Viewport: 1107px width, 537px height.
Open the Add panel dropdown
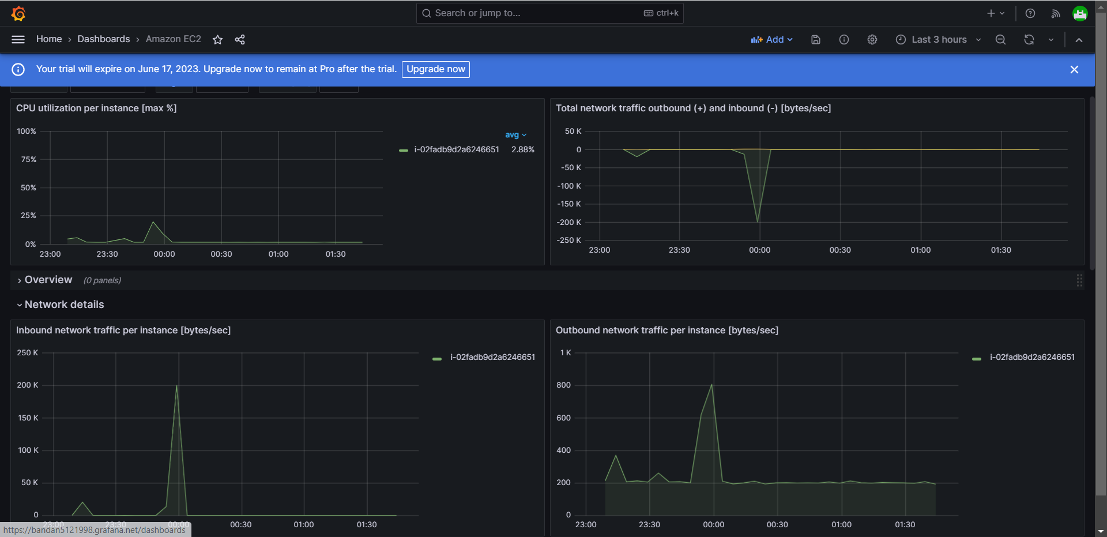[772, 39]
